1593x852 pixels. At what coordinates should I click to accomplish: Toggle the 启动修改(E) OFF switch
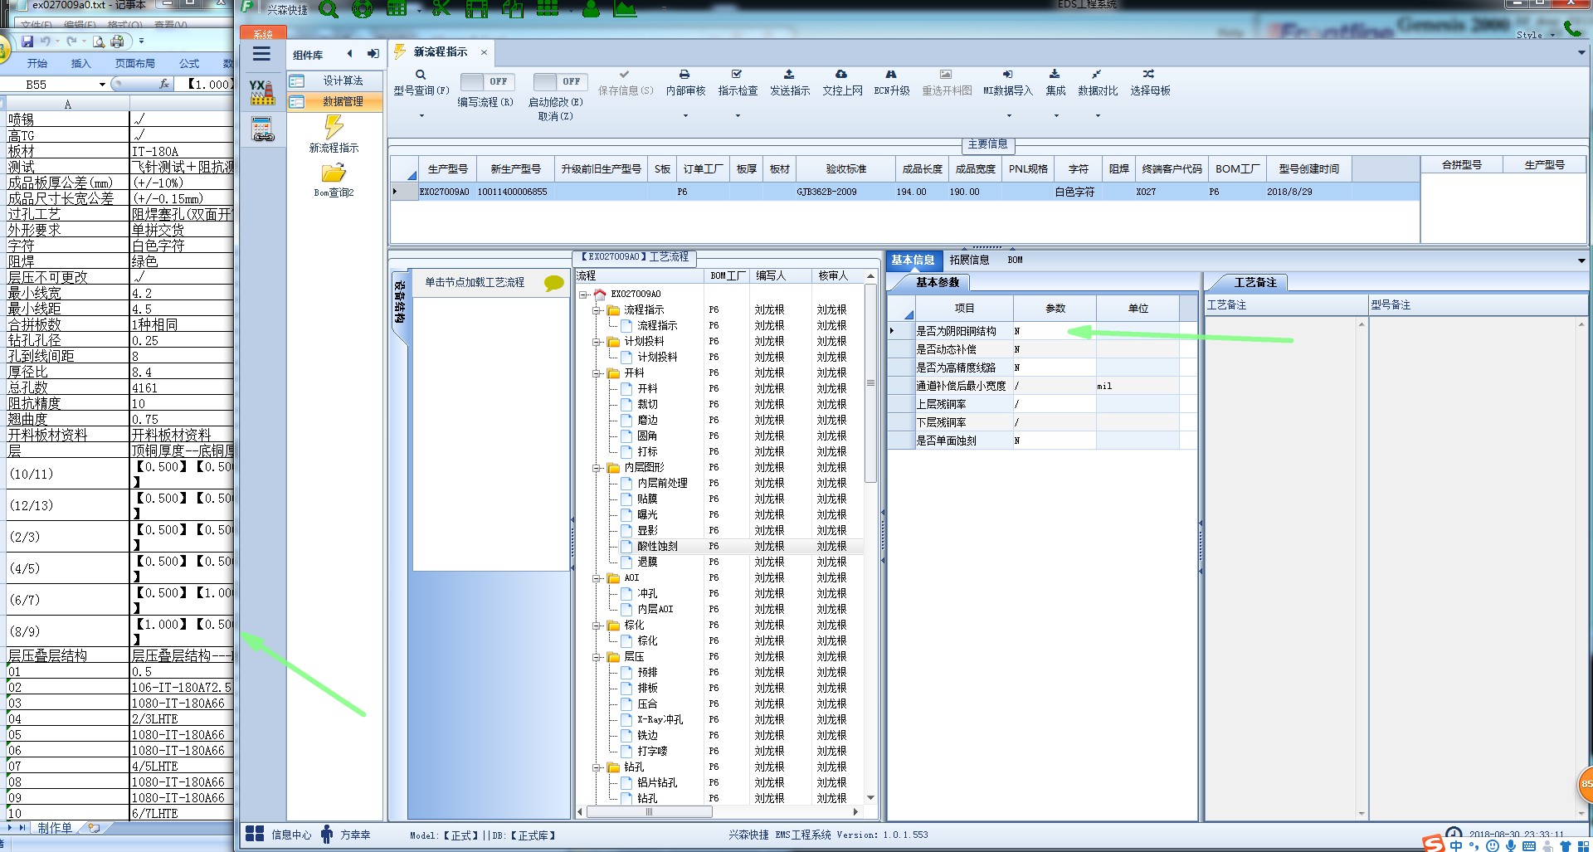coord(560,81)
